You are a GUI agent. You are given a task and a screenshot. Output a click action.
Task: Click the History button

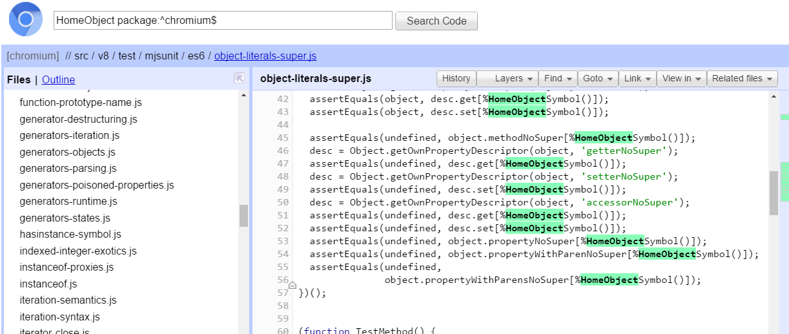[456, 78]
